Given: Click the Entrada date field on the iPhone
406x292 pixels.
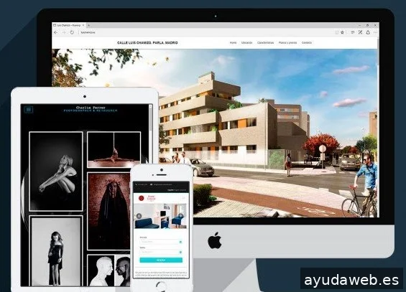Looking at the screenshot, I should pos(161,242).
